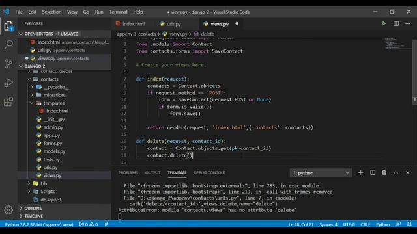Open notifications bell in status bar
This screenshot has height=234, width=417.
coord(409,224)
